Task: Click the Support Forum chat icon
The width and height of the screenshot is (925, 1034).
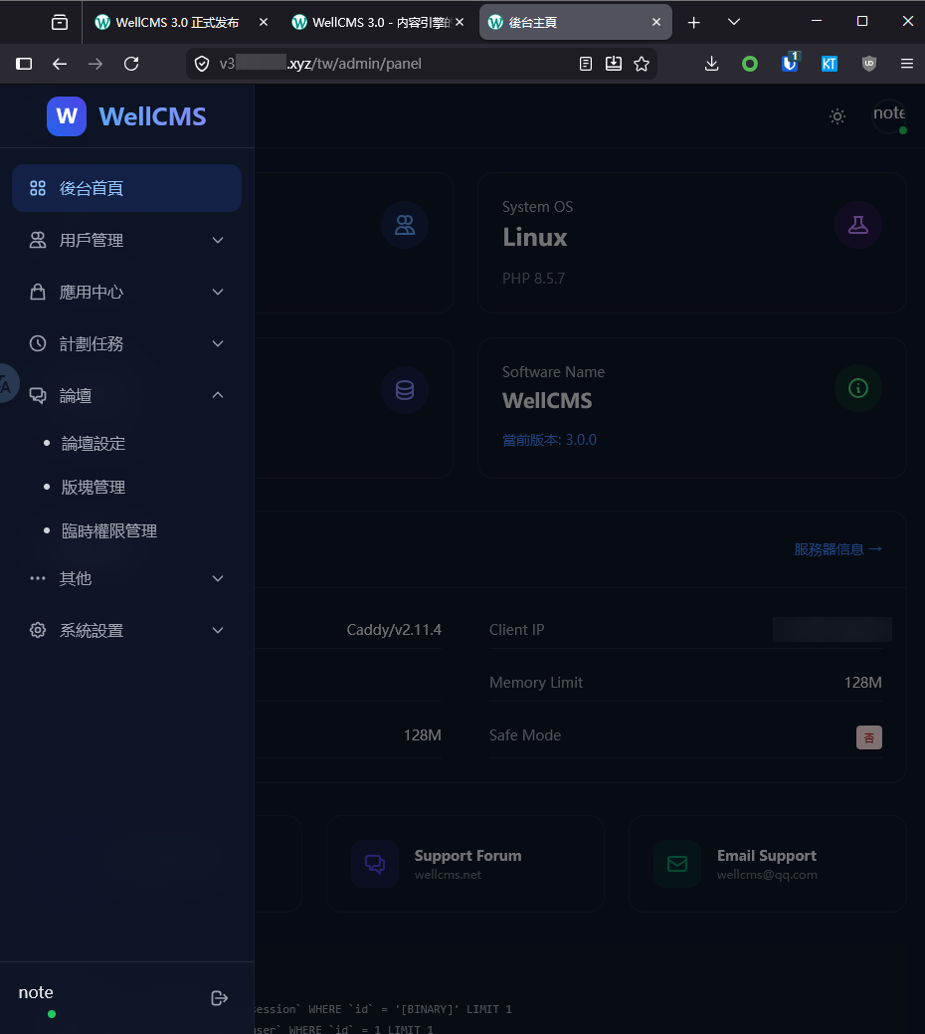Action: pyautogui.click(x=375, y=864)
